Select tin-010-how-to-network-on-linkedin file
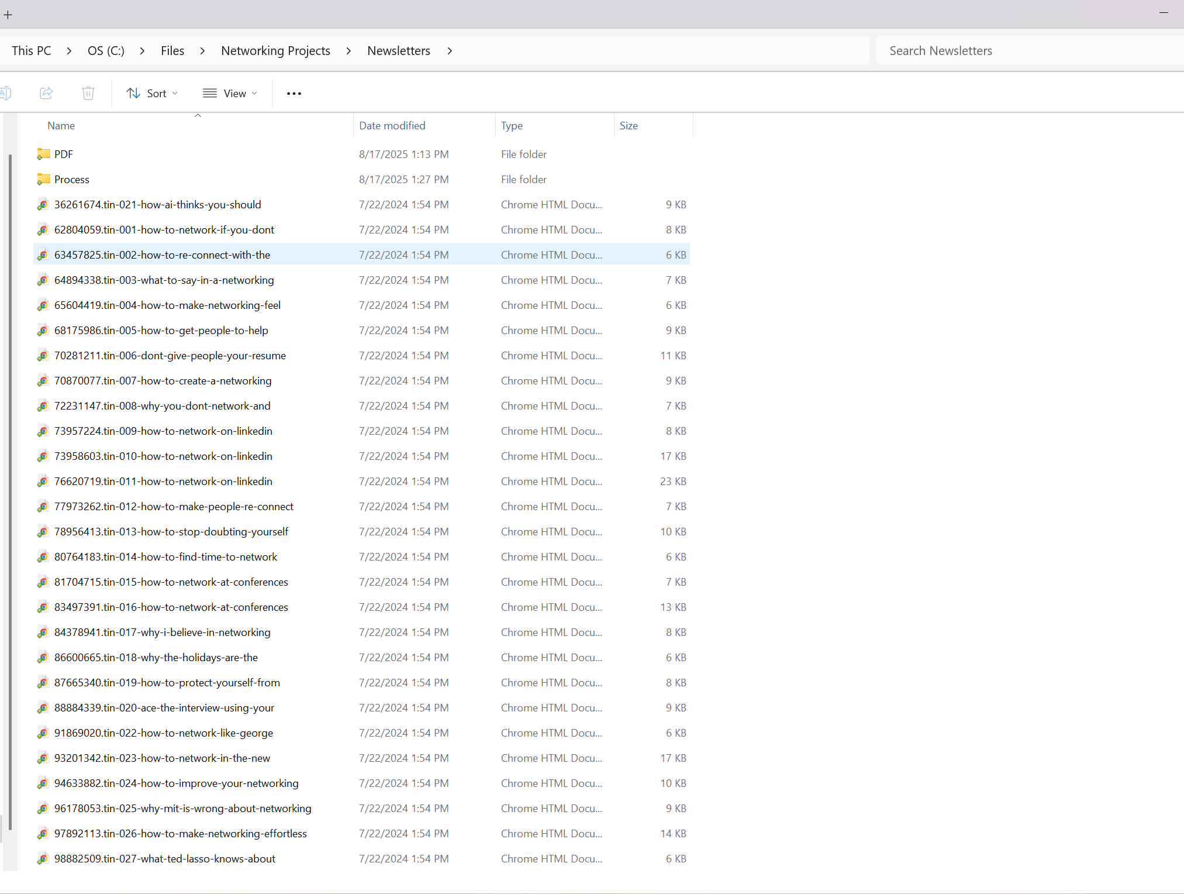The height and width of the screenshot is (894, 1184). coord(163,456)
